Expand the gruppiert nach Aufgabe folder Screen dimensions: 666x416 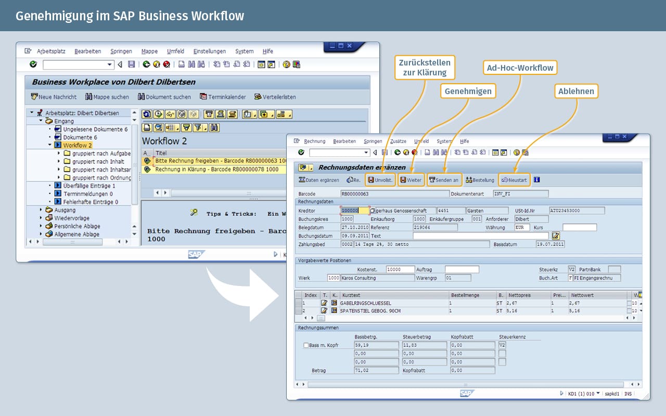(x=59, y=153)
